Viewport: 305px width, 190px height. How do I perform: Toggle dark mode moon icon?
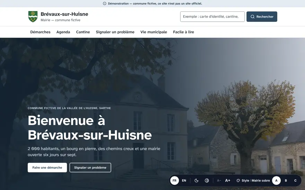(x=197, y=180)
